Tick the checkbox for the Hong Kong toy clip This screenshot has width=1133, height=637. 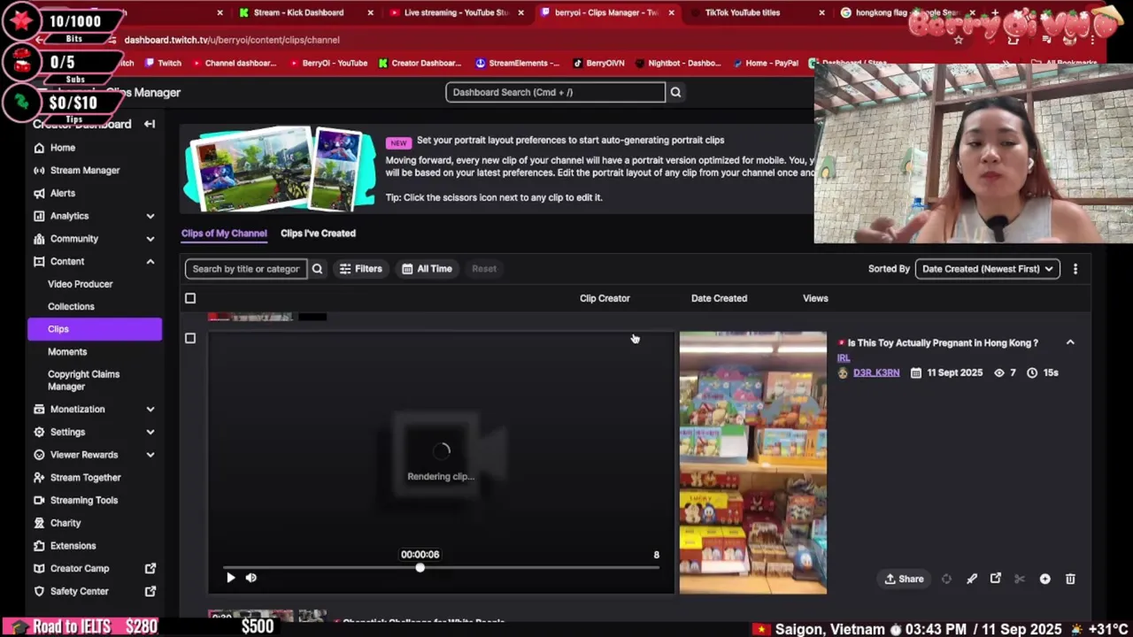click(x=190, y=338)
